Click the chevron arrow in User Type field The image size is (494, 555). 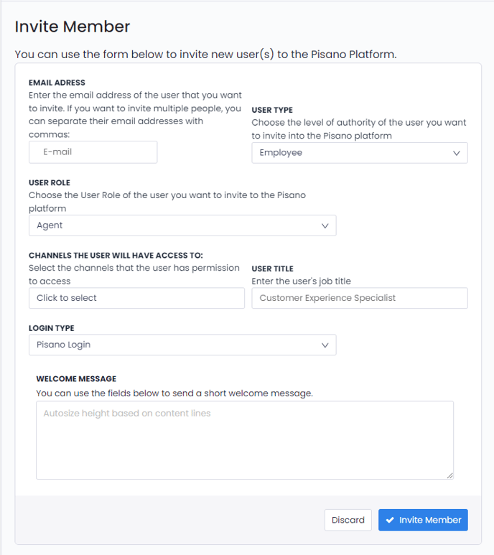(457, 153)
